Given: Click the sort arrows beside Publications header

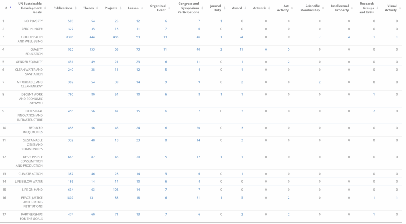Looking at the screenshot, I should click(76, 8).
